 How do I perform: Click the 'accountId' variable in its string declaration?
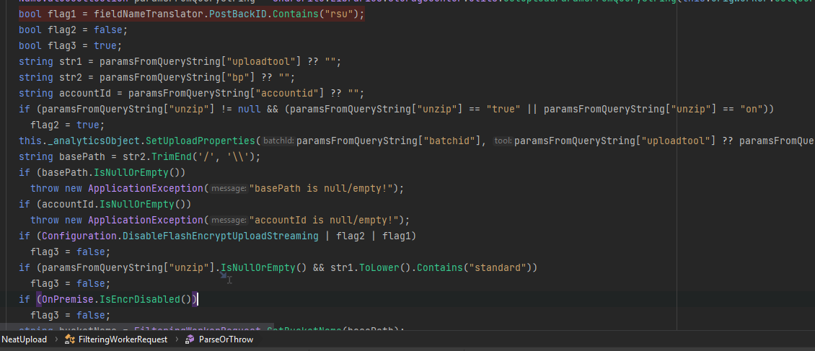click(85, 94)
